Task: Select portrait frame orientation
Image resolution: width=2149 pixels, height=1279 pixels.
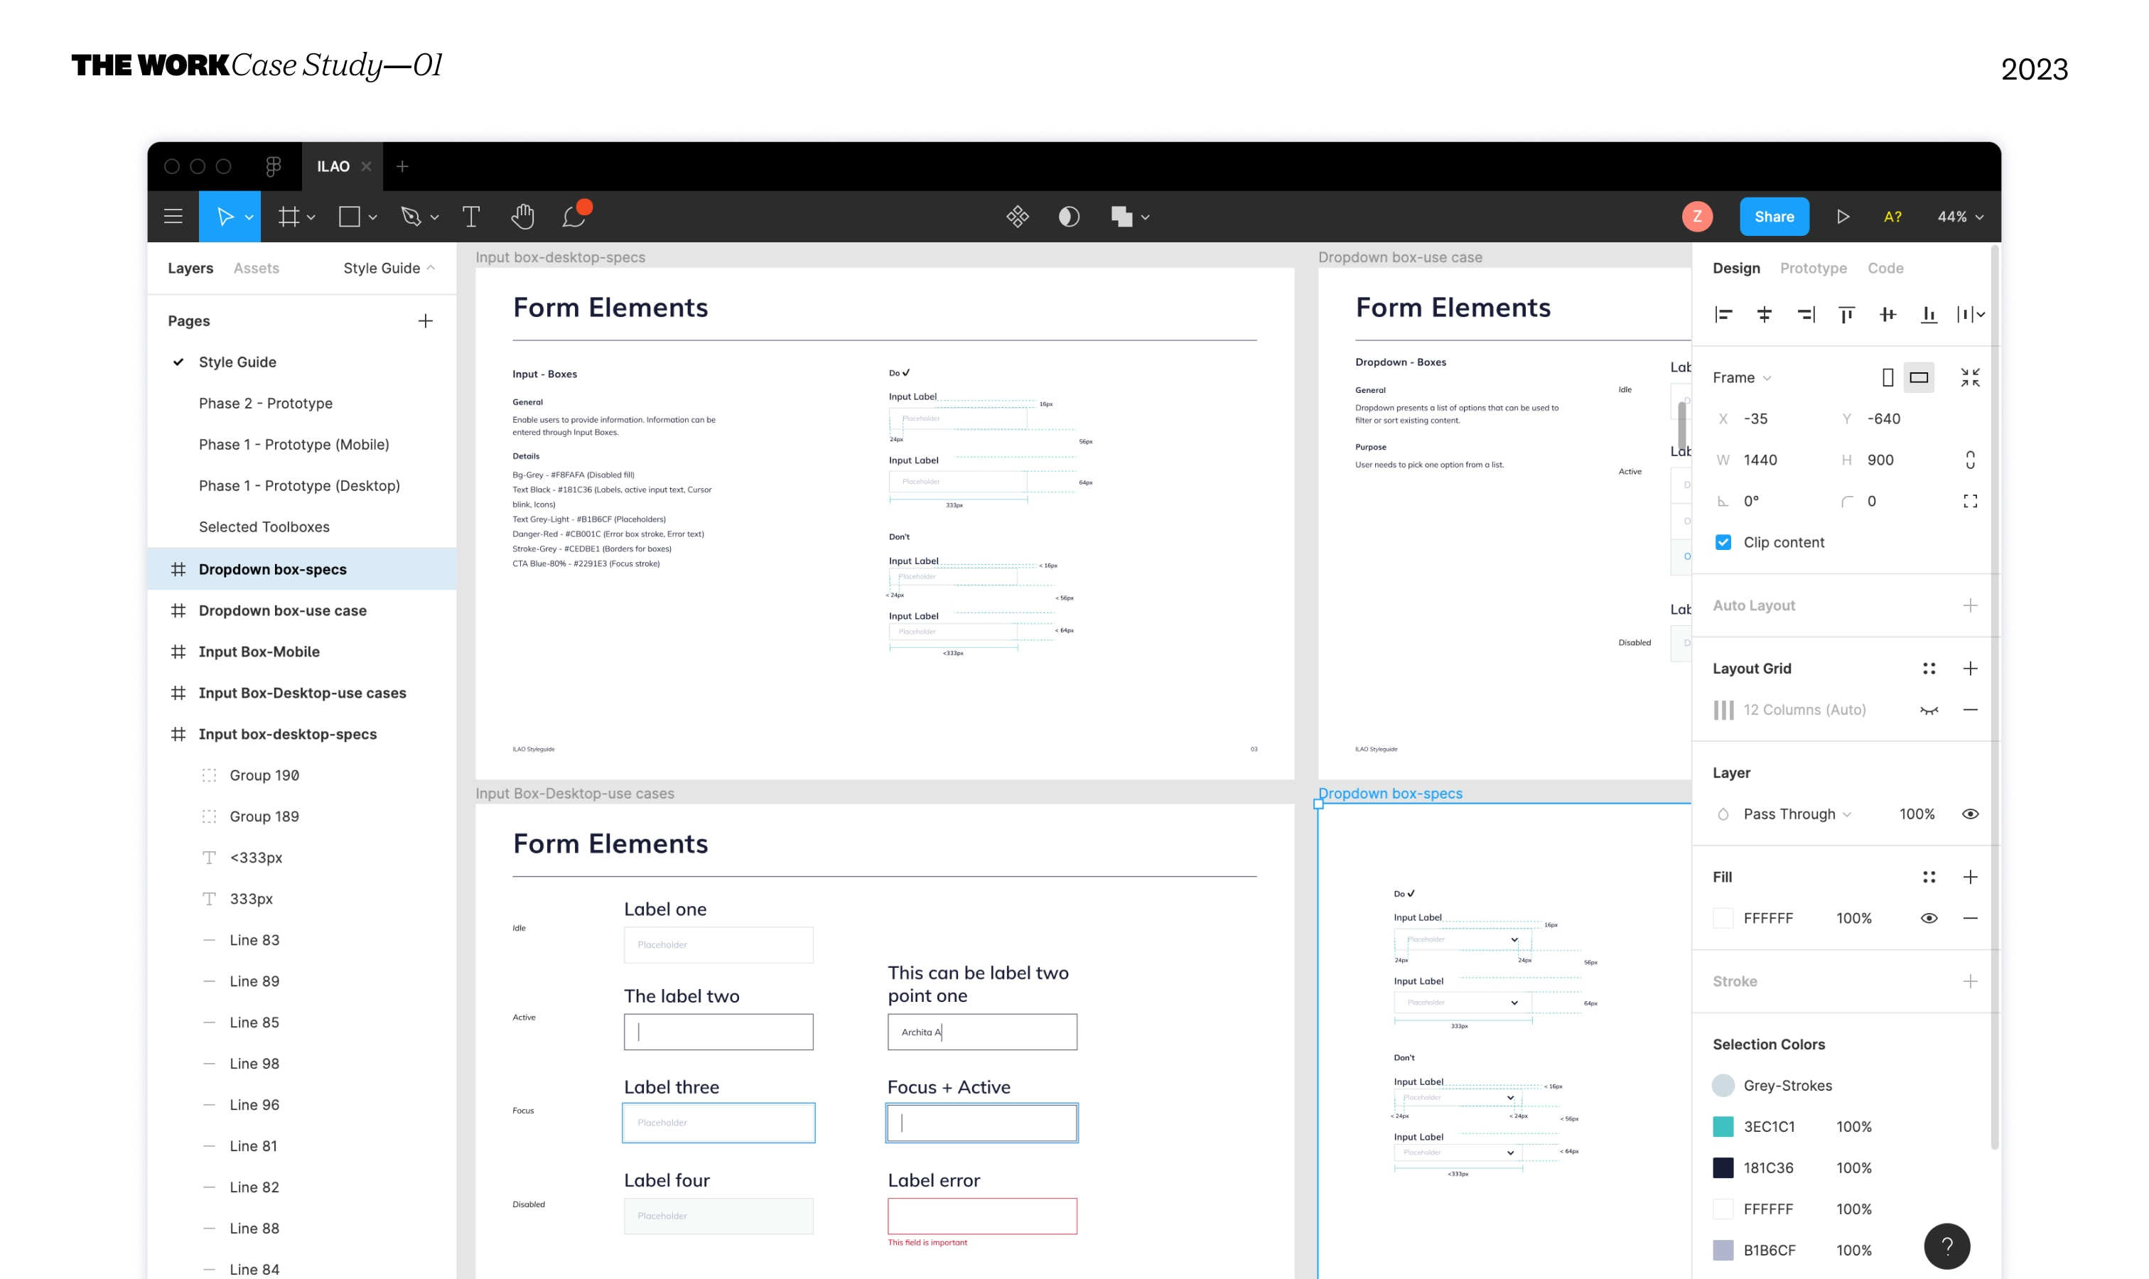Action: click(1887, 377)
